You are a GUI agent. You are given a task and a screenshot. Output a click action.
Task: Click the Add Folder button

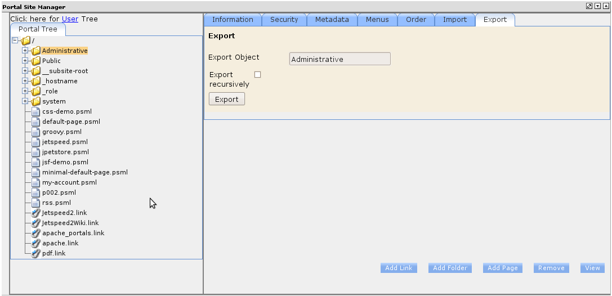point(450,268)
